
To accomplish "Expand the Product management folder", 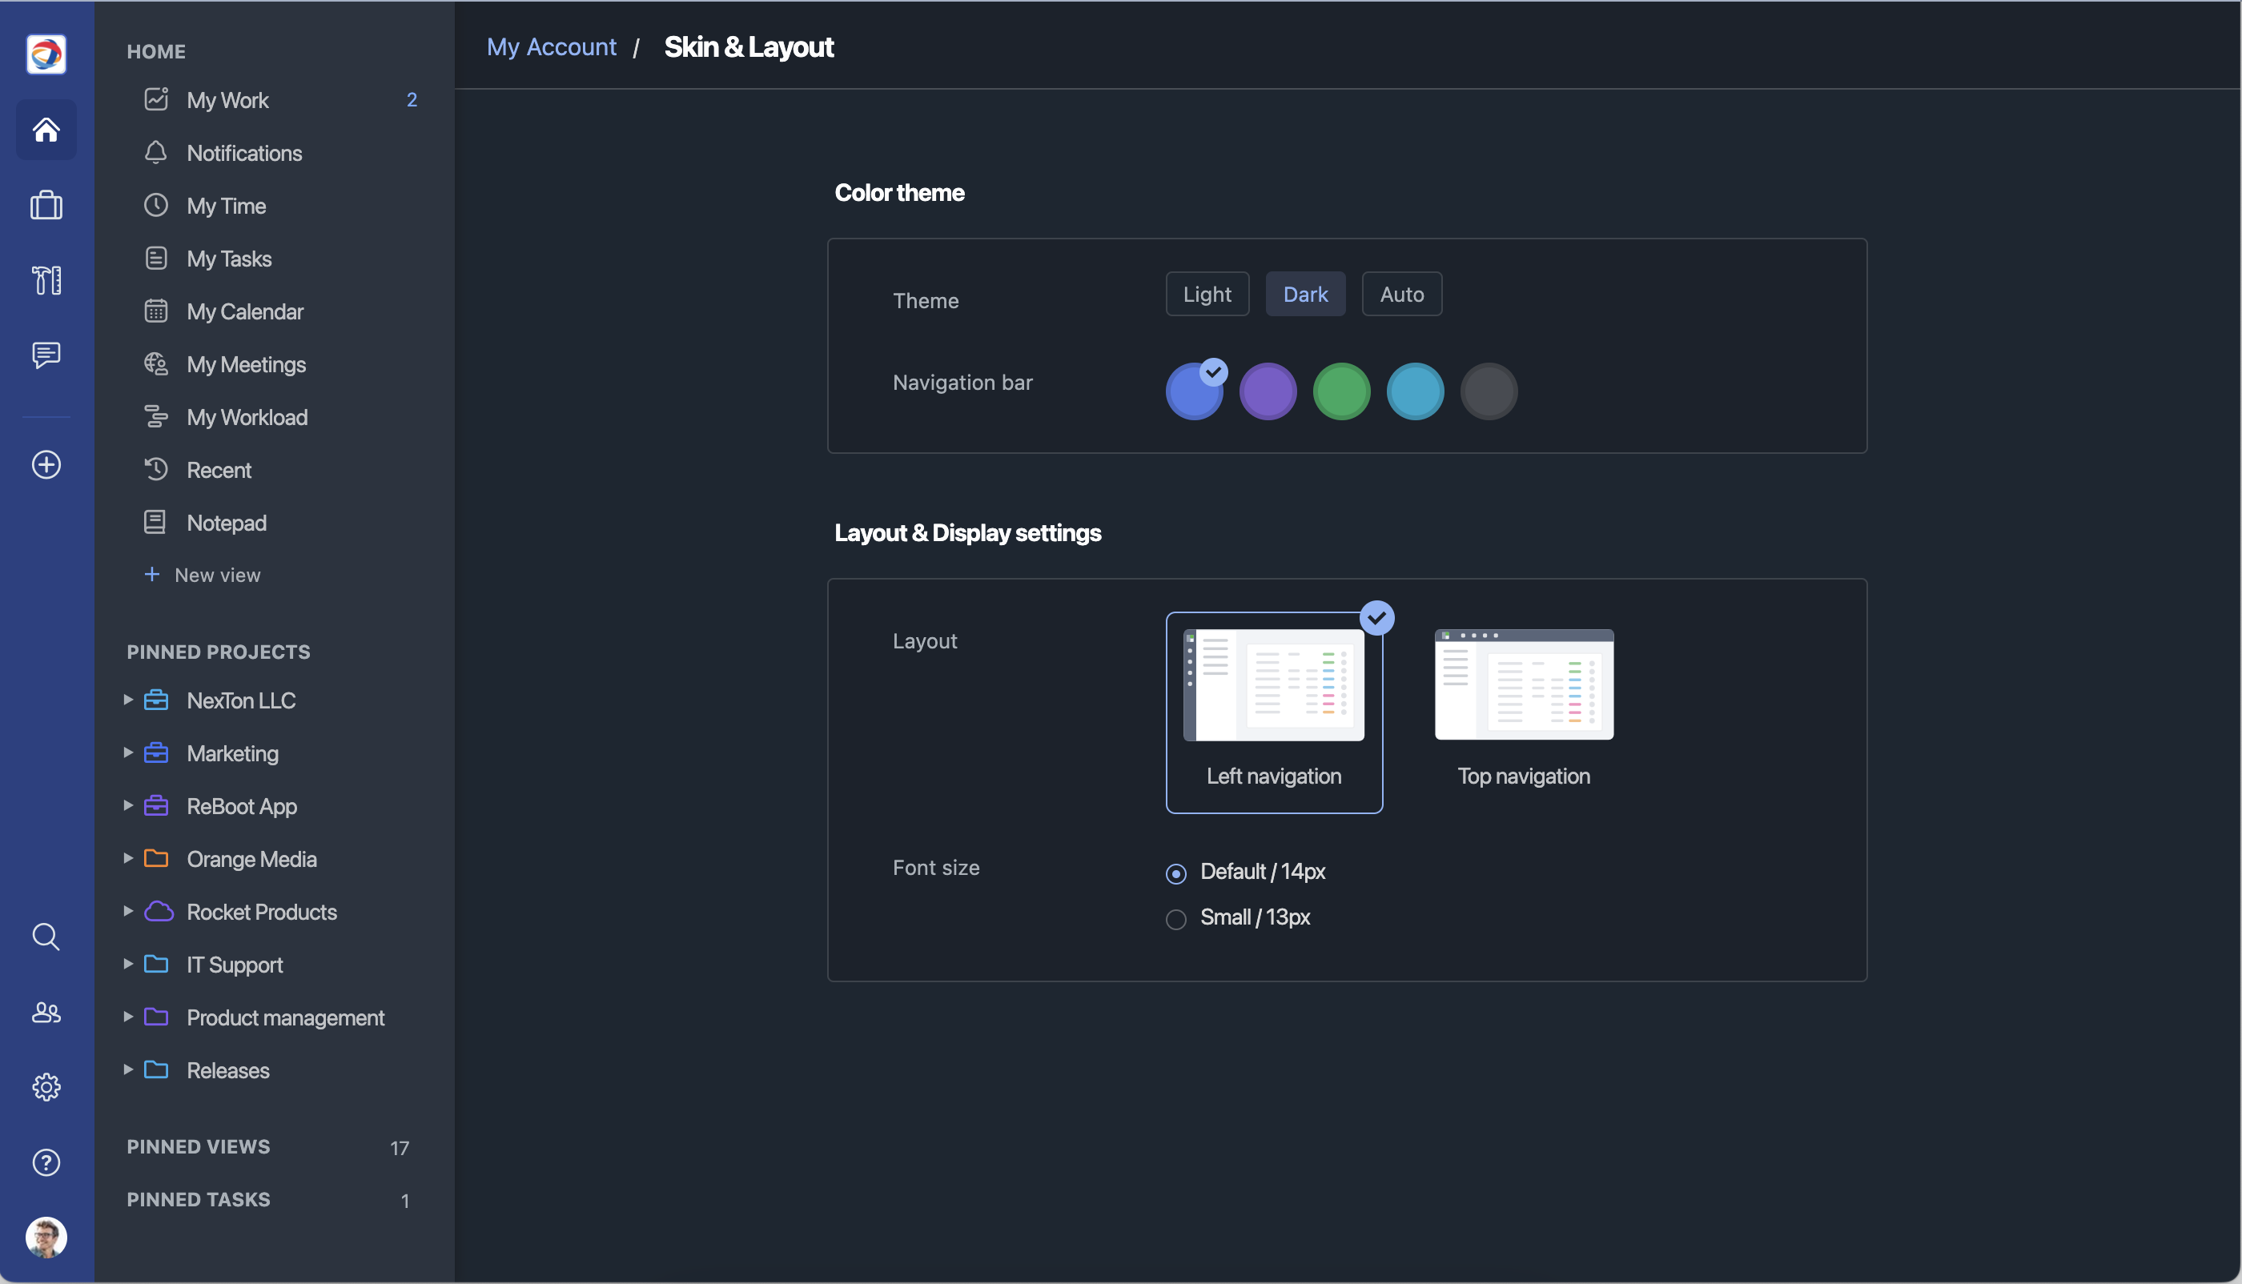I will point(128,1017).
